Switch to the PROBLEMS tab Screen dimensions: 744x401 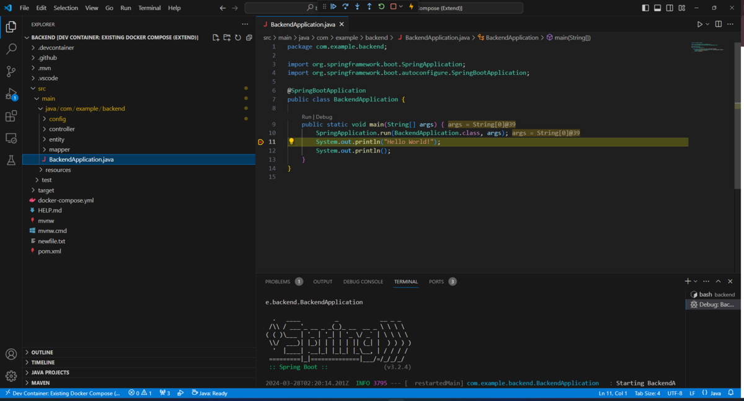point(278,281)
